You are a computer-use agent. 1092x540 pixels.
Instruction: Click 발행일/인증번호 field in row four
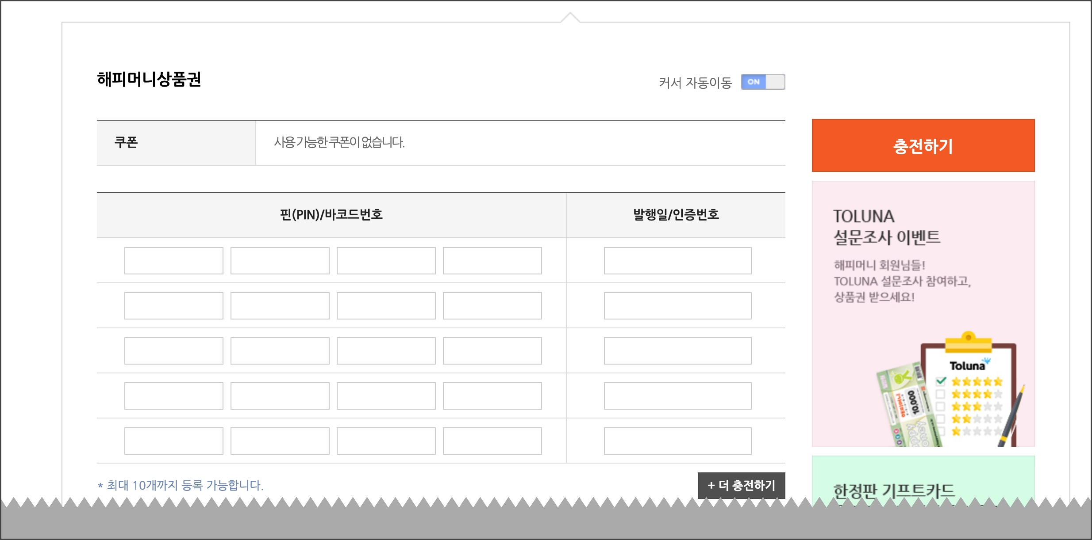click(677, 396)
